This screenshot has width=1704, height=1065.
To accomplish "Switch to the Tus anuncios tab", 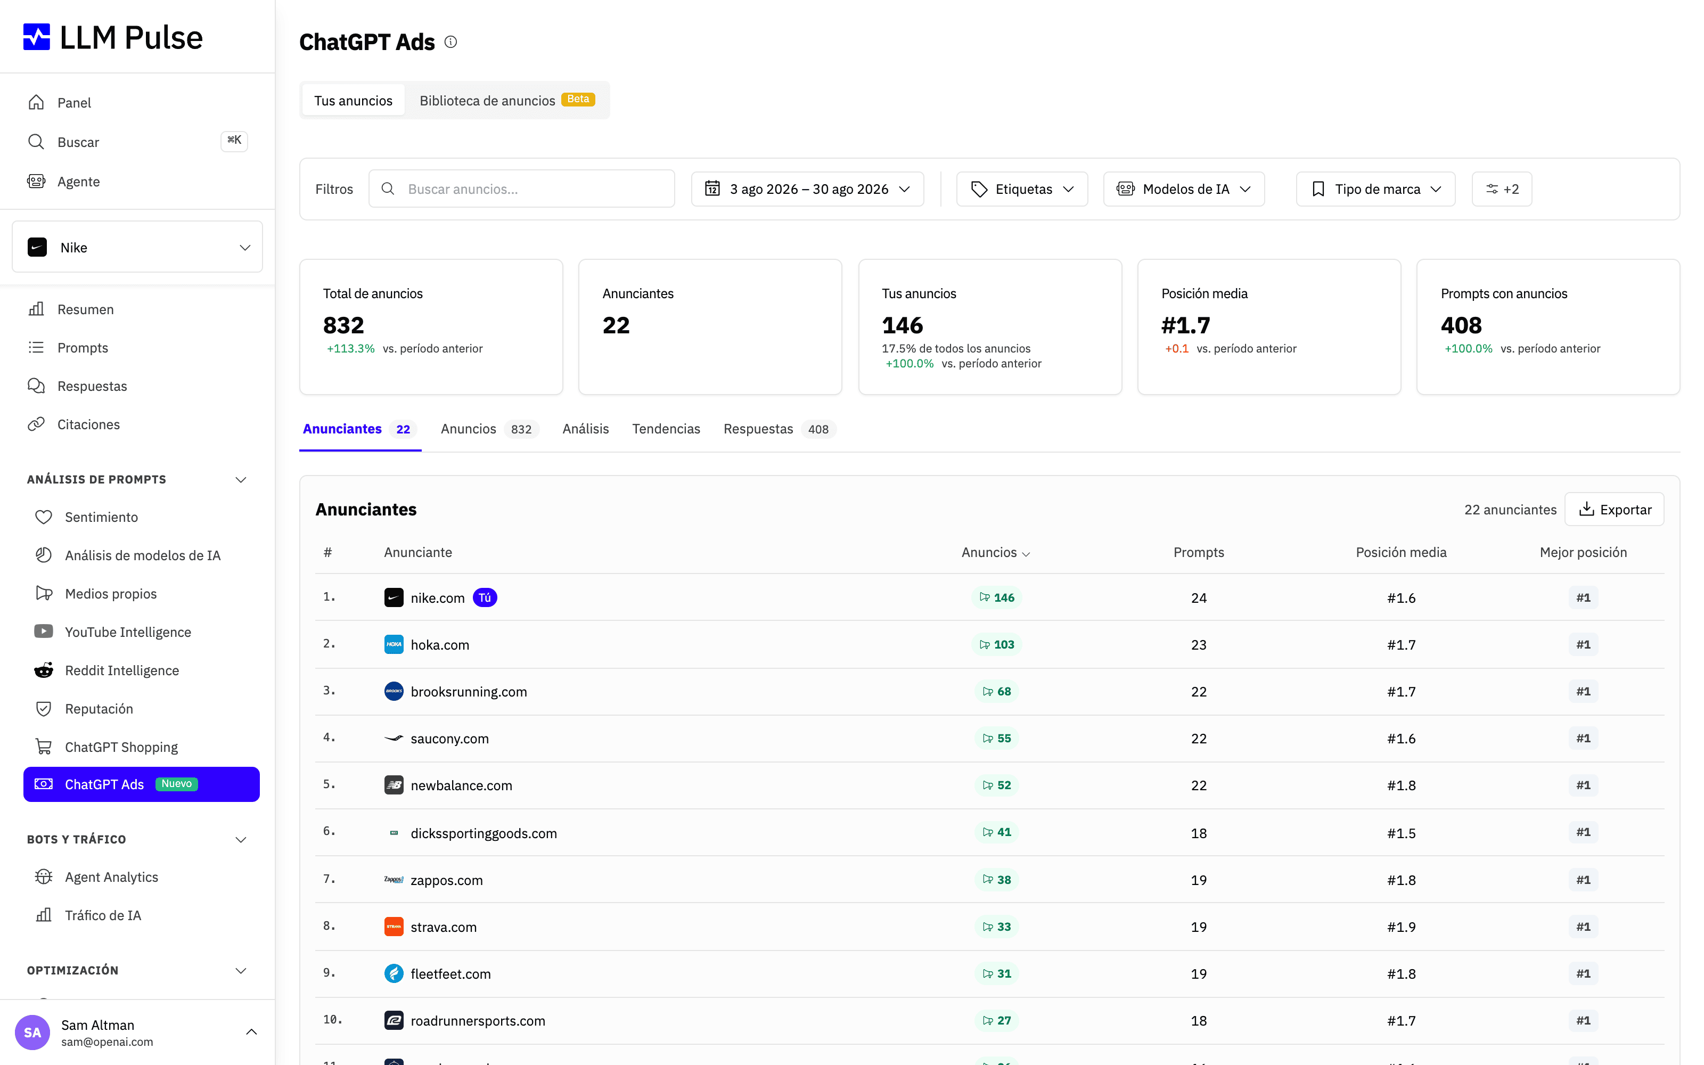I will coord(353,100).
